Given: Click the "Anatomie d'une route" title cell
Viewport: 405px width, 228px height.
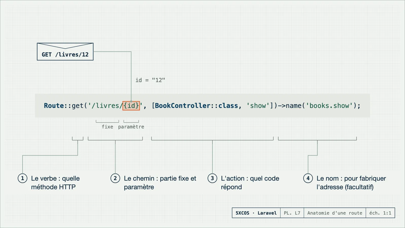Looking at the screenshot, I should pos(335,213).
